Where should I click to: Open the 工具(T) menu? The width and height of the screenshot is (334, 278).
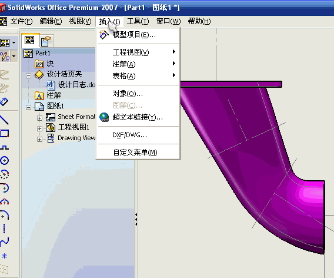click(x=138, y=21)
